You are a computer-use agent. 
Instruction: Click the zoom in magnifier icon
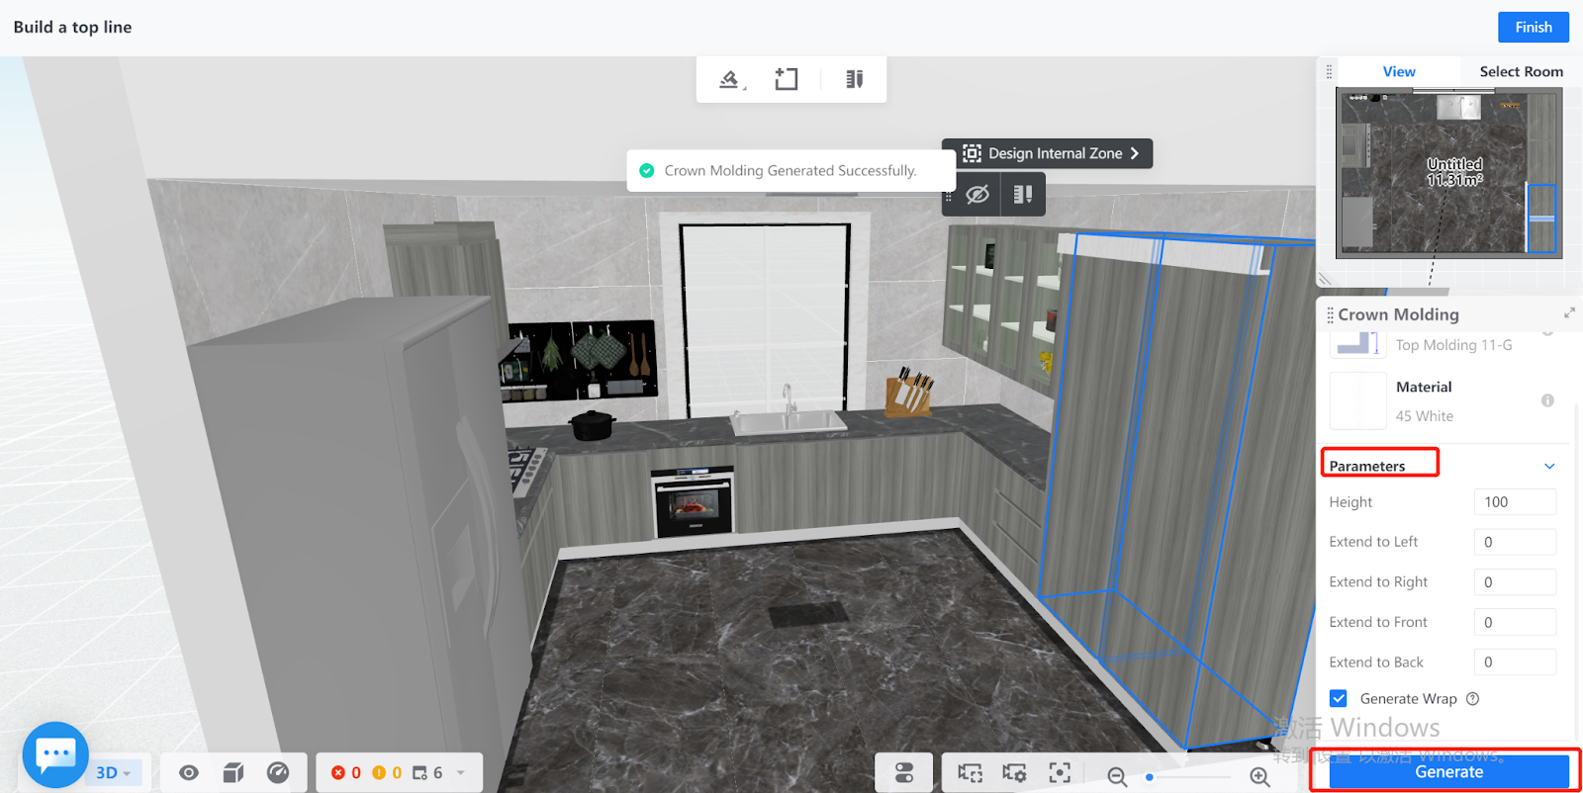pos(1259,776)
